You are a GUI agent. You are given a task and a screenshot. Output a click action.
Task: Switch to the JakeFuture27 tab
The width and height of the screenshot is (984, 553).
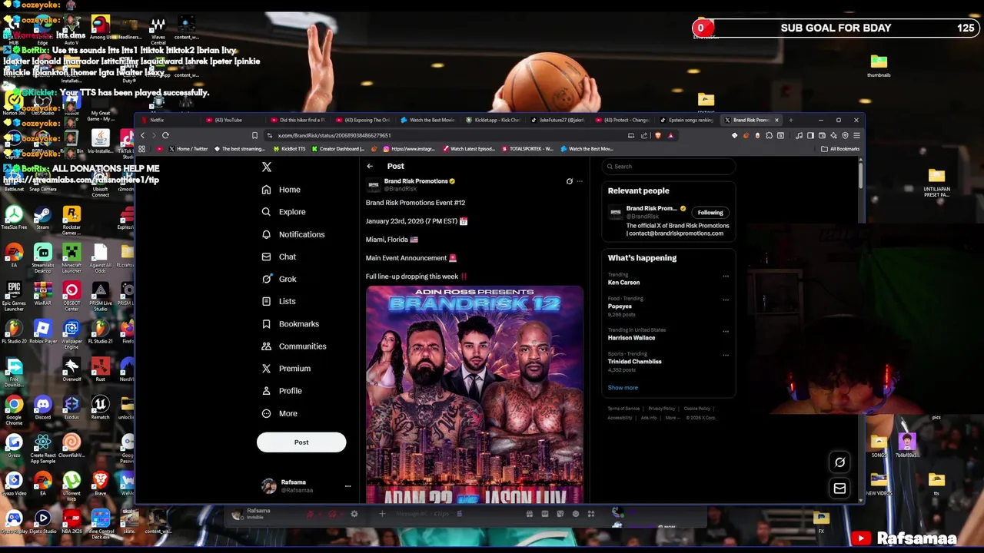(560, 120)
